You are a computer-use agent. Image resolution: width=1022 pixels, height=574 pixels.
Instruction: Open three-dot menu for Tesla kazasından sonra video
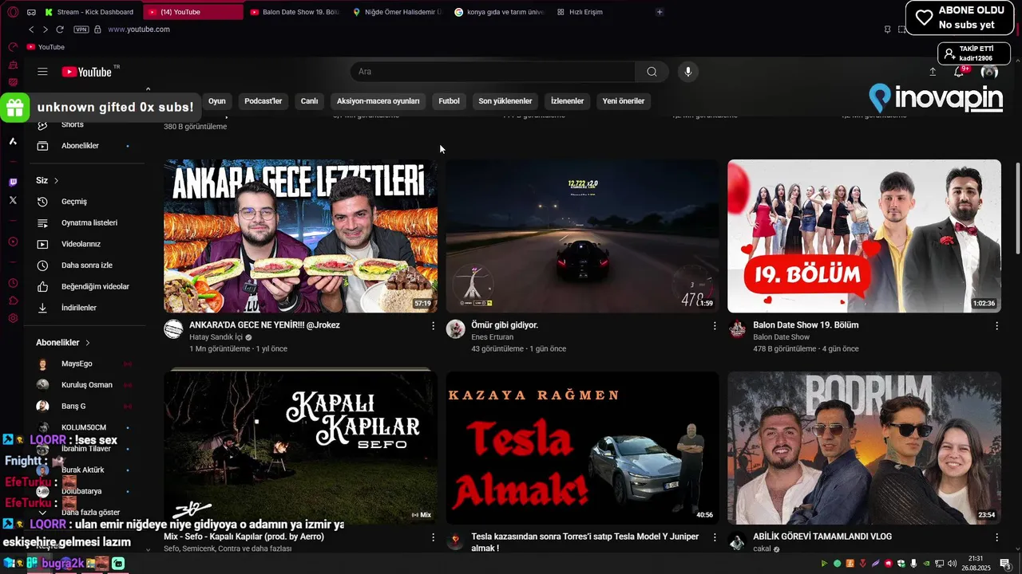point(715,537)
